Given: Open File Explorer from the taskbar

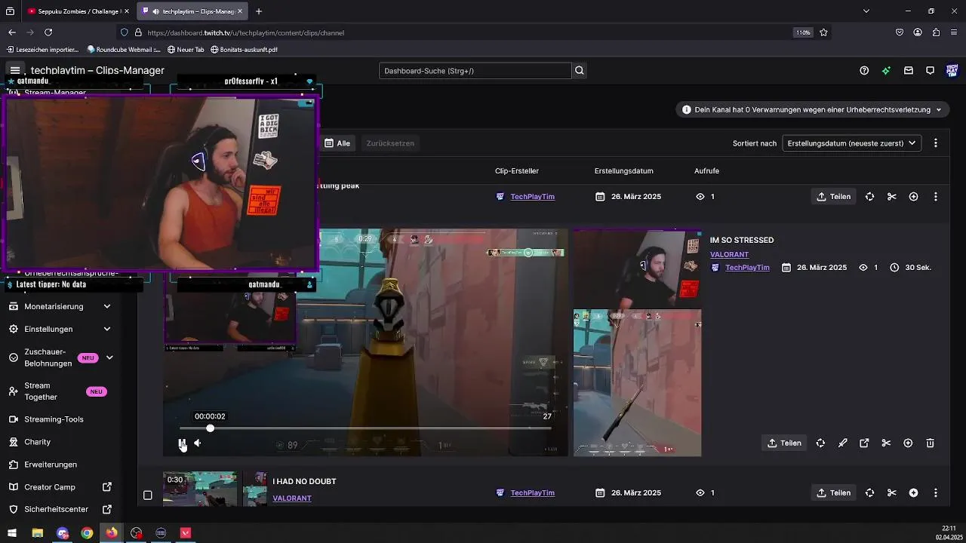Looking at the screenshot, I should click(x=37, y=533).
